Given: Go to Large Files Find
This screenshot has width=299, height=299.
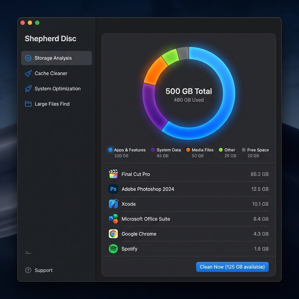Looking at the screenshot, I should [56, 104].
